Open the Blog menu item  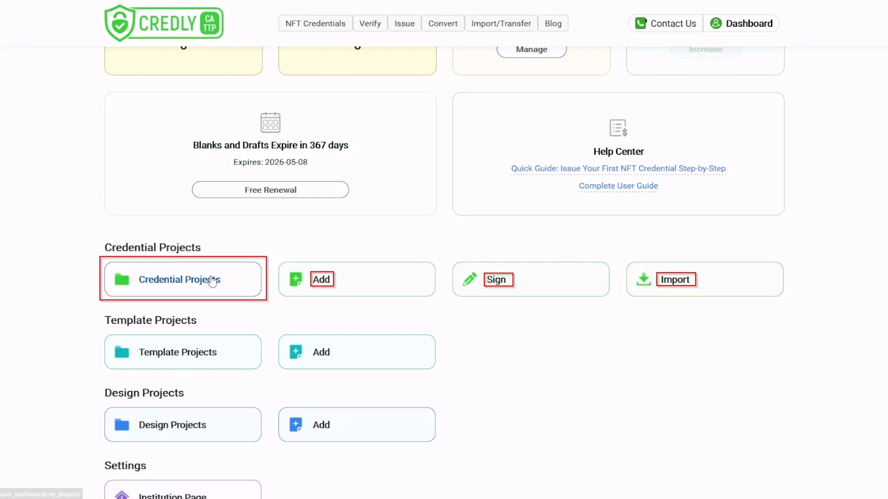click(553, 23)
